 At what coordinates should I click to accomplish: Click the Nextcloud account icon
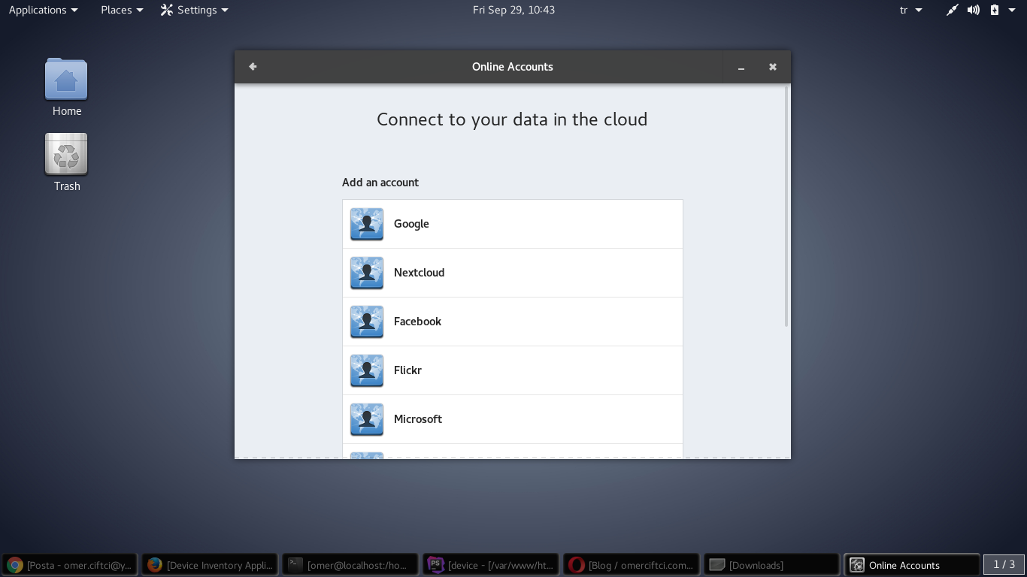point(367,273)
